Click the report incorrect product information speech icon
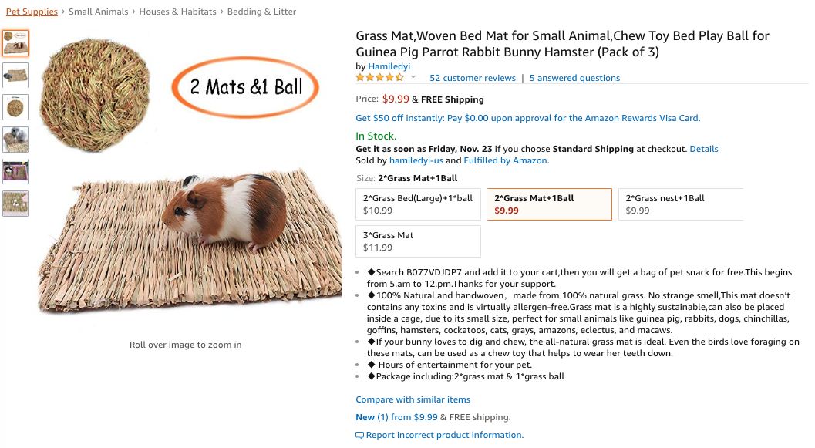815x448 pixels. click(359, 436)
